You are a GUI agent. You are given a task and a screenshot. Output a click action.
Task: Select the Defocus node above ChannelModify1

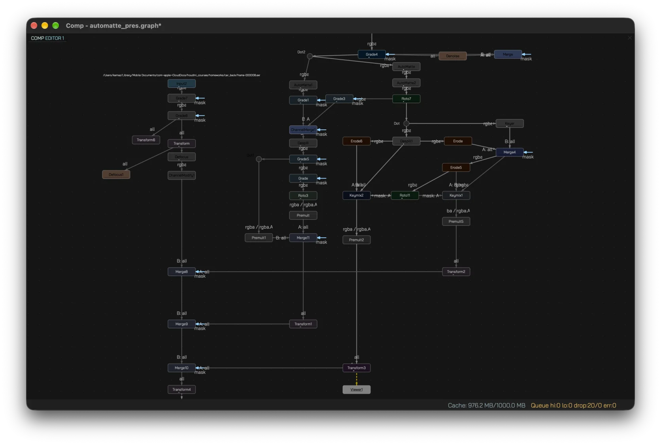click(x=181, y=157)
